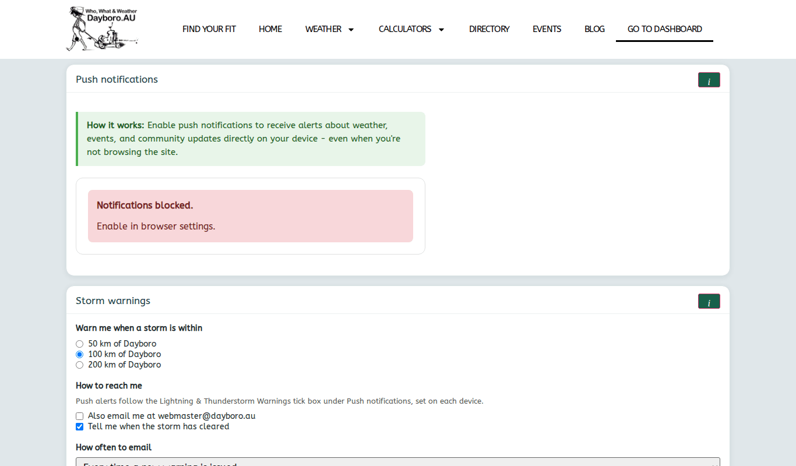Click the Calculators nav label

point(405,29)
